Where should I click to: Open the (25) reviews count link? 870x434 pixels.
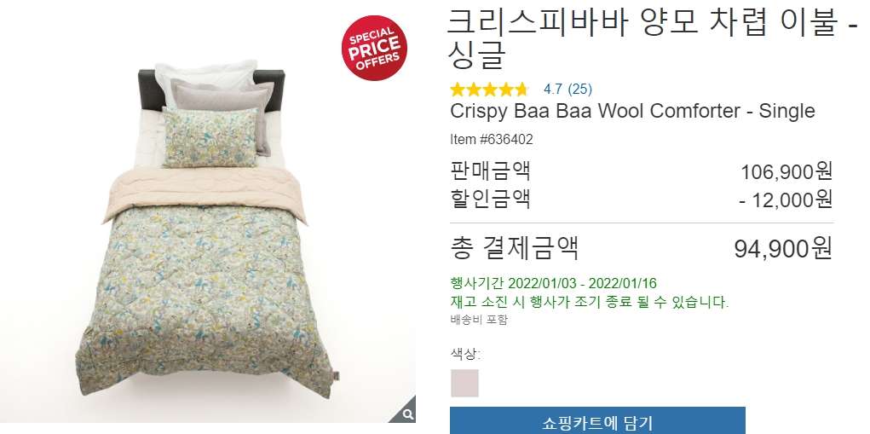coord(579,89)
